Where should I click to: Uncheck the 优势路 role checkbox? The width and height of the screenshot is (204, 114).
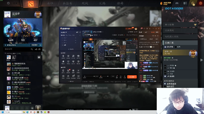click(165, 76)
